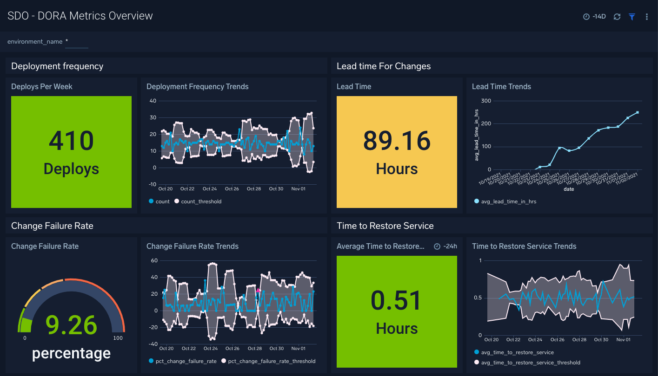Open the -14D time range selector
The height and width of the screenshot is (376, 658).
pos(594,16)
